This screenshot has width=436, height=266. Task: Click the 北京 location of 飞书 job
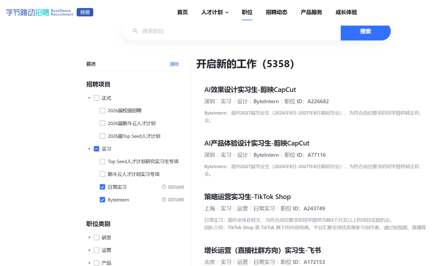[210, 262]
